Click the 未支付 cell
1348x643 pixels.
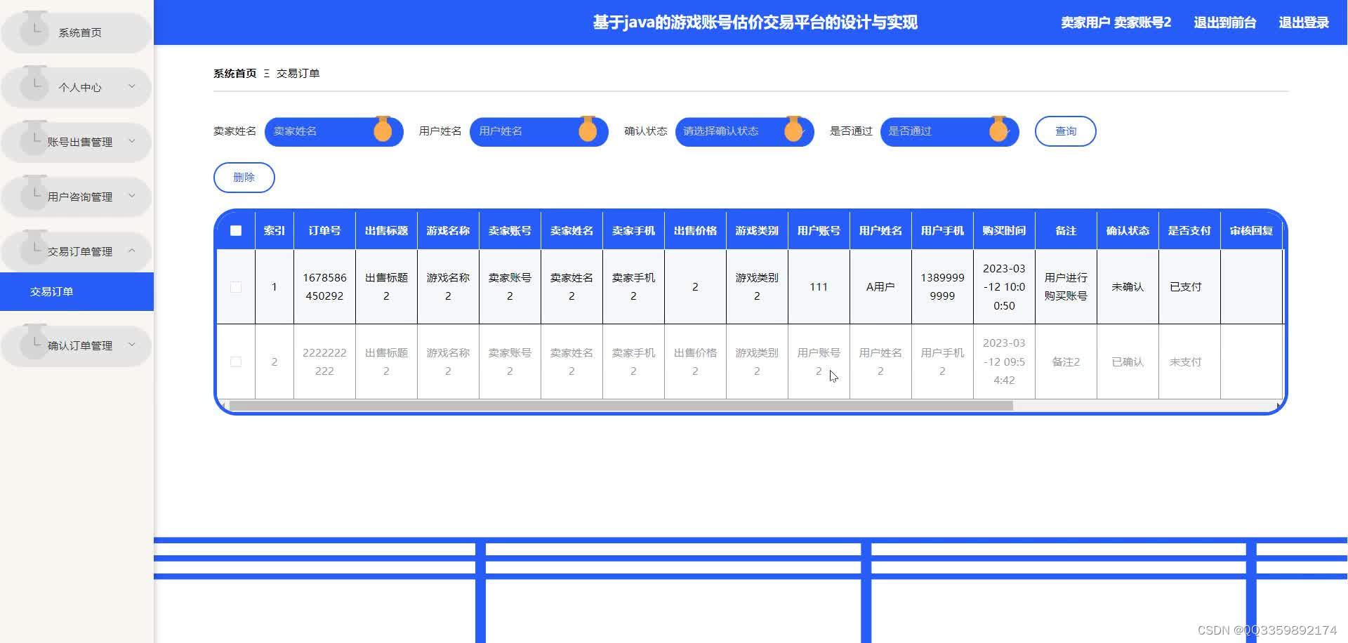(1189, 362)
